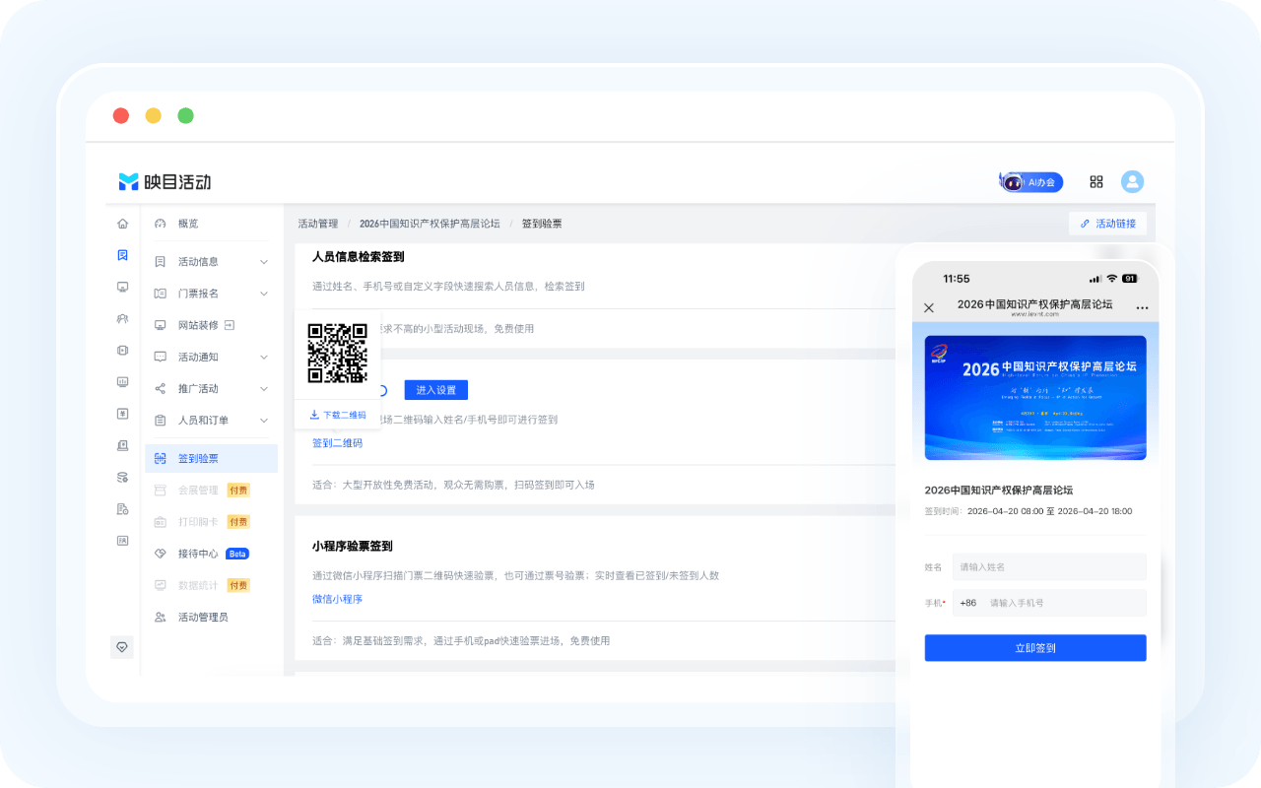The height and width of the screenshot is (788, 1261).
Task: Click the tag icon beside 接待中心
Action: [161, 554]
